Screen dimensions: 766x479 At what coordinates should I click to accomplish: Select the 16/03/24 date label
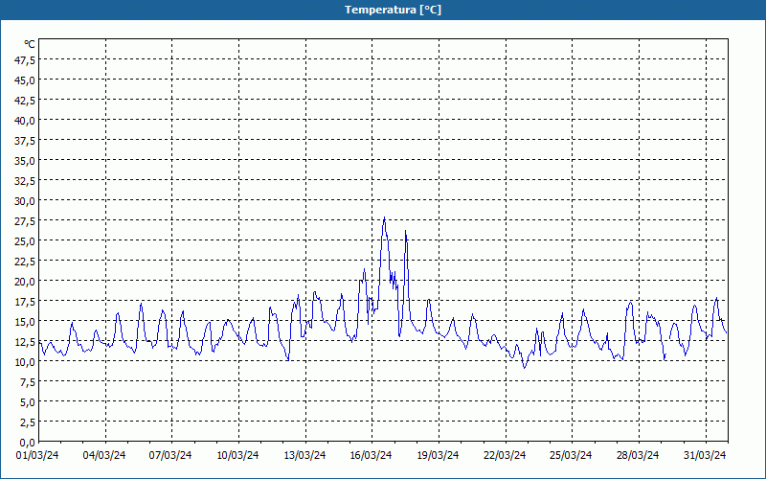[371, 456]
